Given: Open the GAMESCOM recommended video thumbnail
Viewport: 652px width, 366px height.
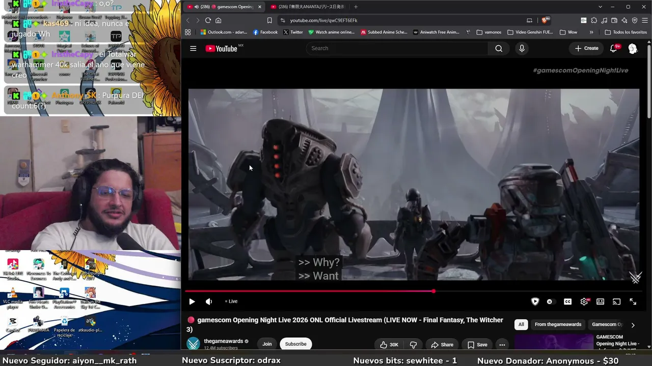Looking at the screenshot, I should 554,342.
